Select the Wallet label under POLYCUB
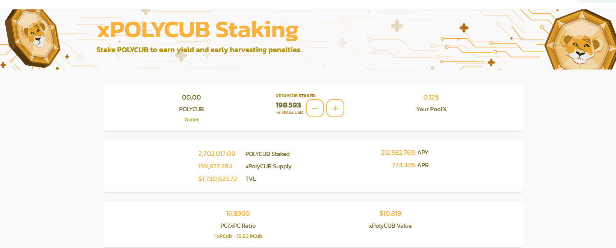This screenshot has width=616, height=248. (191, 119)
